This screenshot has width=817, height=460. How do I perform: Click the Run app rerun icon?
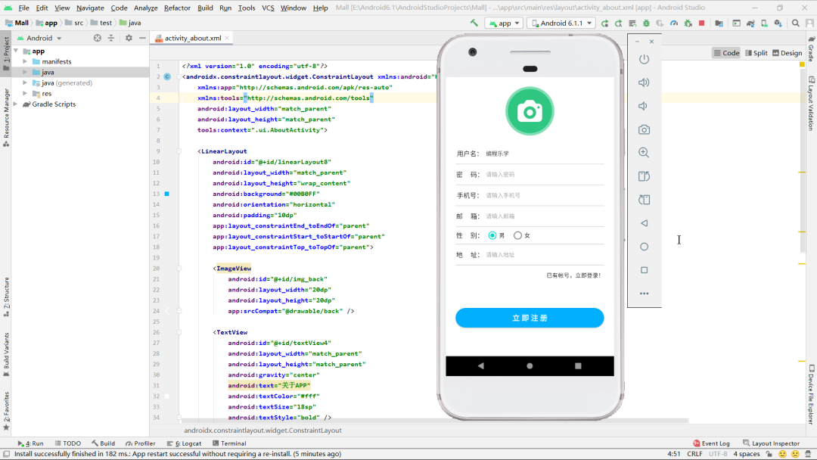[x=605, y=23]
